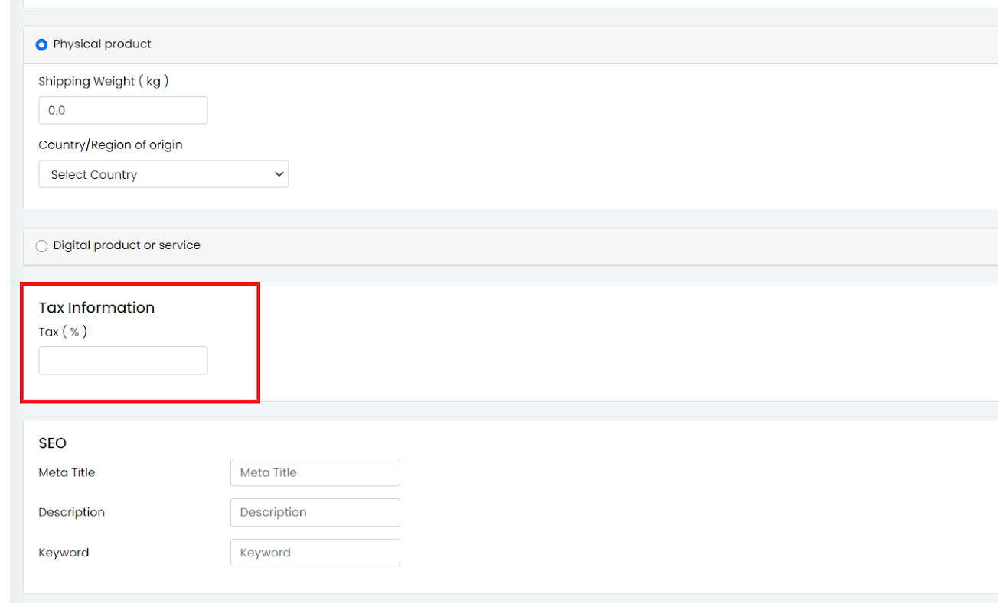Click the Shipping Weight (kg) label
Screen dimensions: 998x603
103,81
